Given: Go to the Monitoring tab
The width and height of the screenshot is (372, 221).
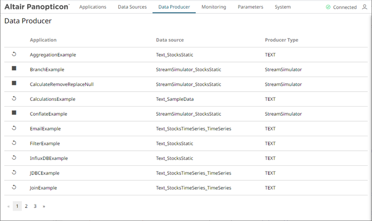Looking at the screenshot, I should pyautogui.click(x=214, y=7).
